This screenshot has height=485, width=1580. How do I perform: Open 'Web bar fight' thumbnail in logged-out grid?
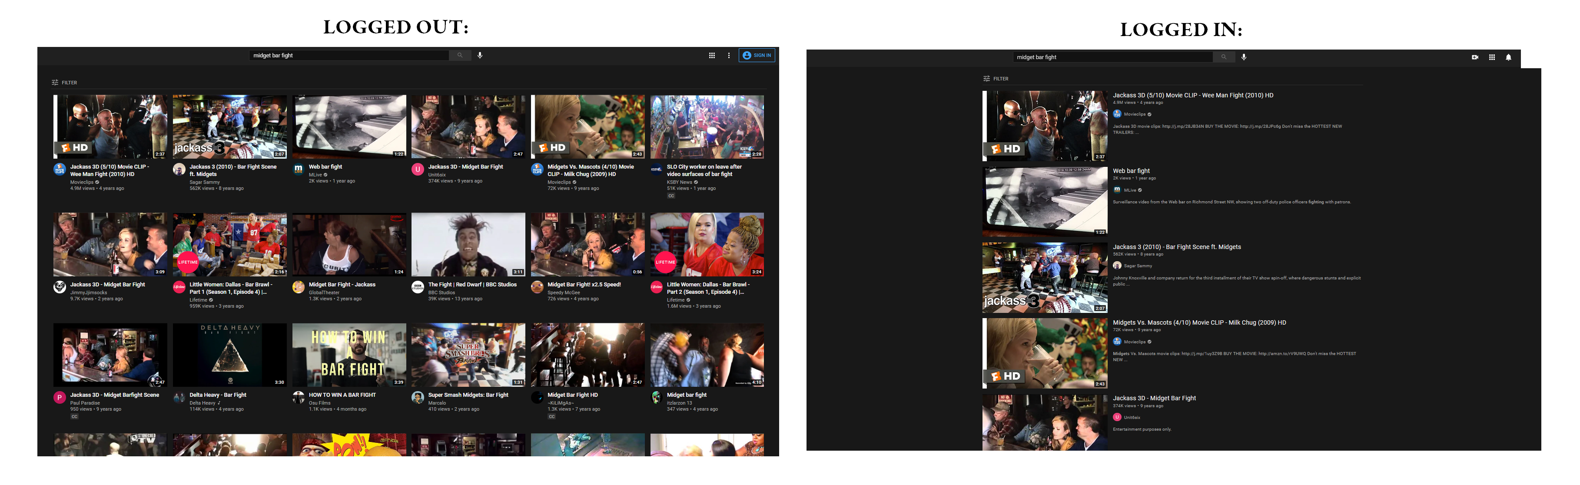click(349, 126)
